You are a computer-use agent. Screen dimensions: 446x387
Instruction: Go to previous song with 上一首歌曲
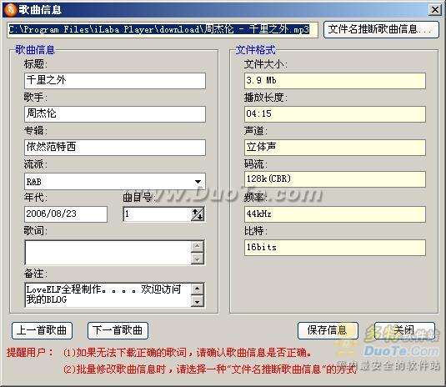tap(42, 330)
